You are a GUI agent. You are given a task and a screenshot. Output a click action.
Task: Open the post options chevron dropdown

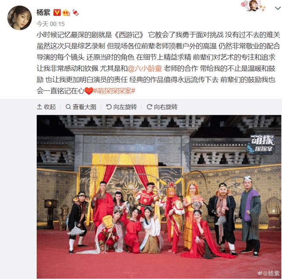coord(278,8)
